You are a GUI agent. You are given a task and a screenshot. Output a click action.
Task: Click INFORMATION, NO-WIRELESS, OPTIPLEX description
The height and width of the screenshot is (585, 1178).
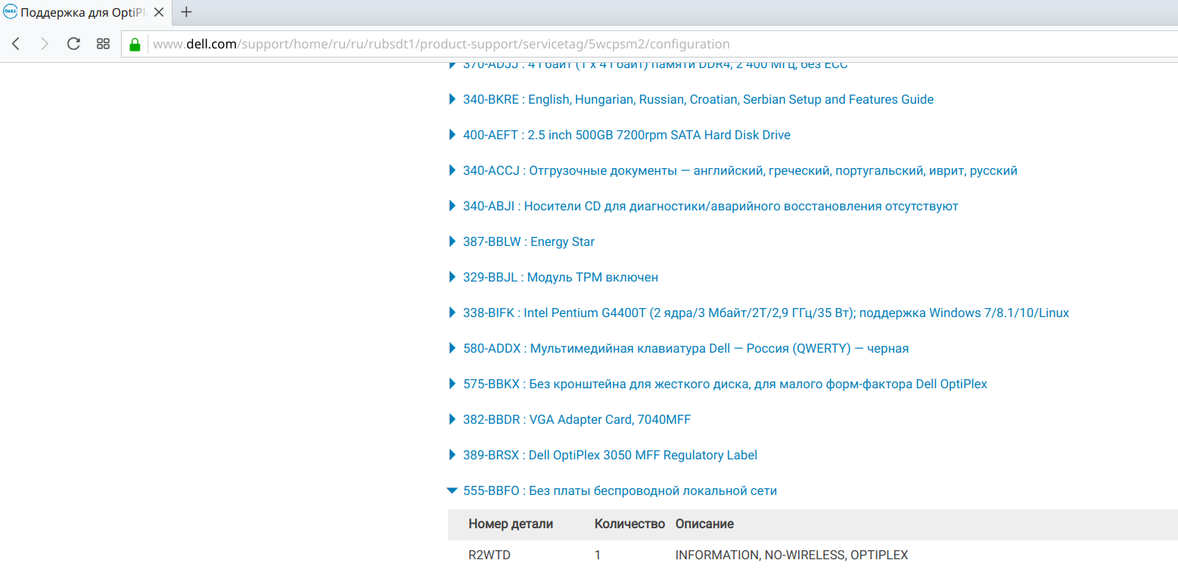click(x=791, y=555)
